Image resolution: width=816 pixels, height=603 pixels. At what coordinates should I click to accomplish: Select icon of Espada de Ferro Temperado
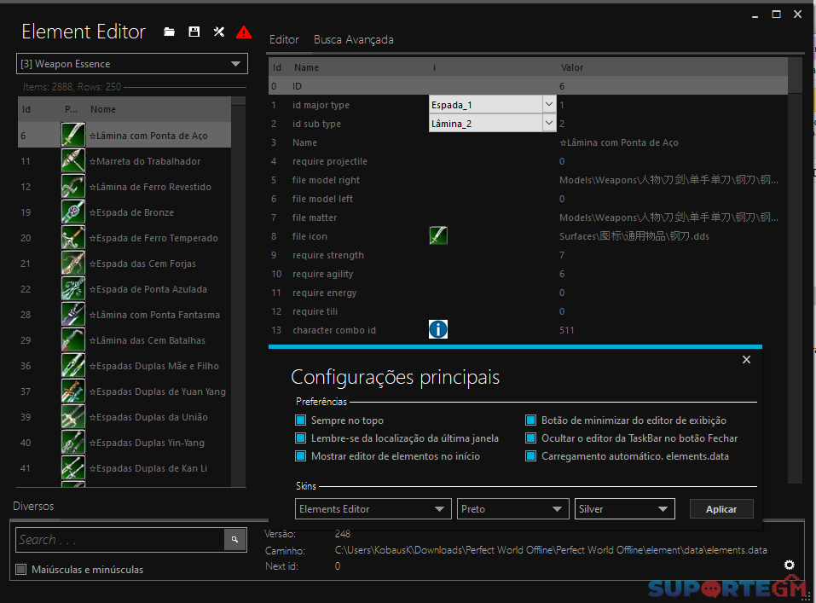click(x=72, y=237)
